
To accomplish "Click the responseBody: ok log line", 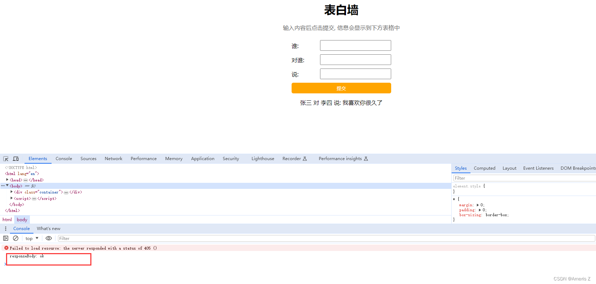I will pyautogui.click(x=27, y=256).
